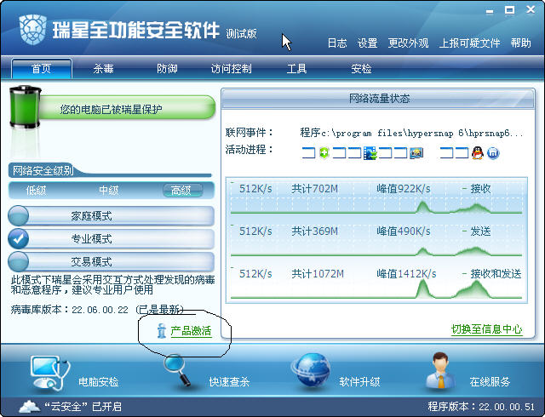
Task: Click the 切换至信息中心 link
Action: pos(486,328)
